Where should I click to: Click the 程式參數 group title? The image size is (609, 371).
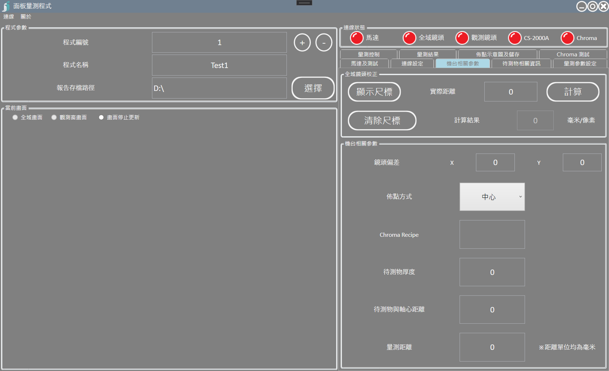click(x=16, y=28)
